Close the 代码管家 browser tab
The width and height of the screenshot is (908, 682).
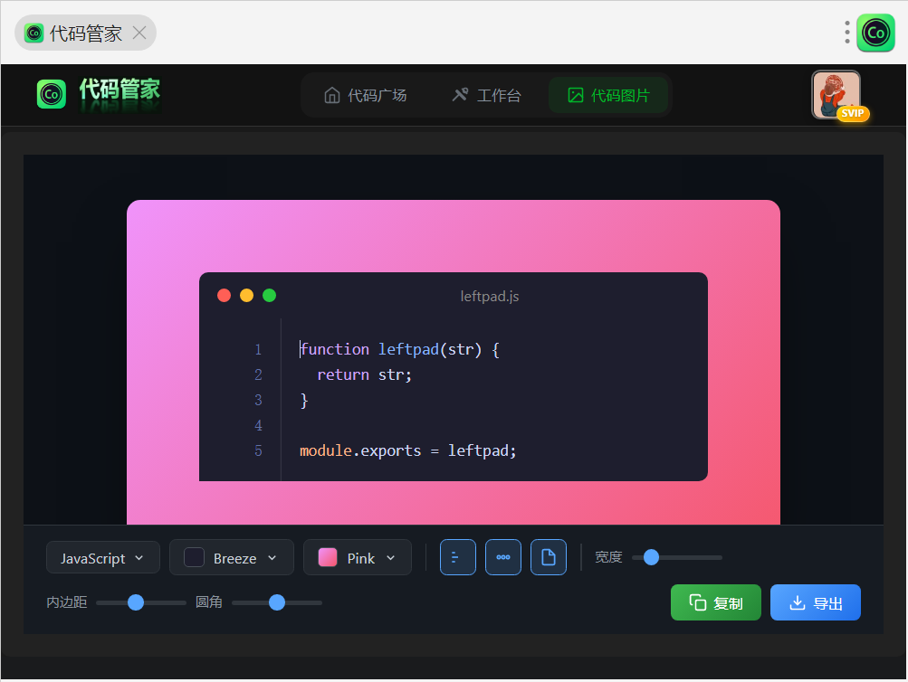(x=139, y=33)
